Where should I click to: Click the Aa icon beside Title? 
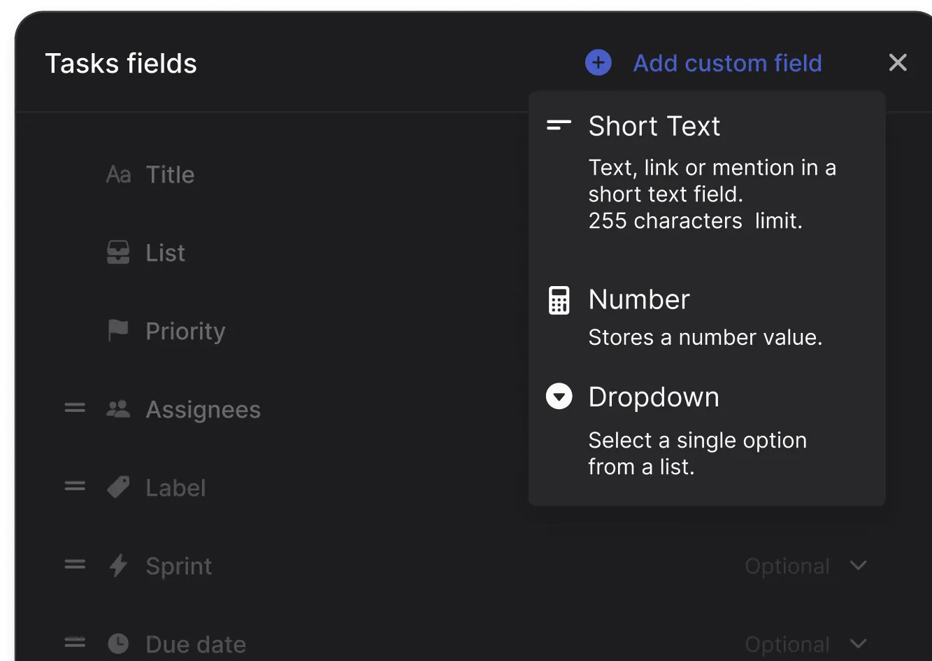click(x=118, y=174)
